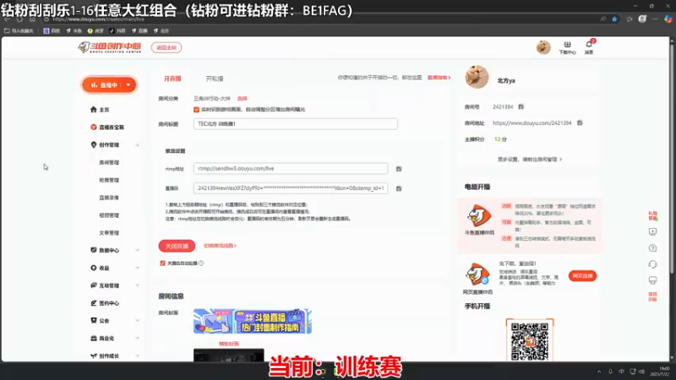Open the 导入收藏夹 bookmarks folder

[19, 31]
